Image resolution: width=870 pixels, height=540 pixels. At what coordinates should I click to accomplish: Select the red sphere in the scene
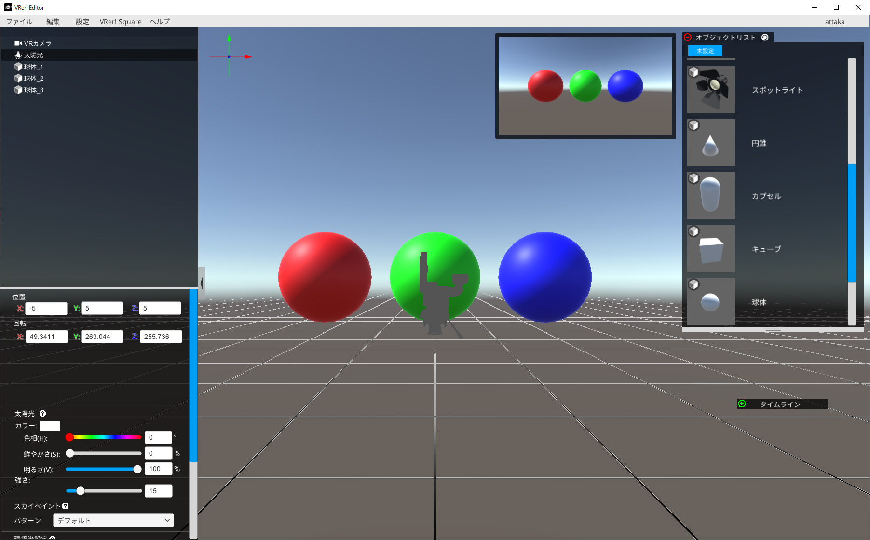coord(325,277)
